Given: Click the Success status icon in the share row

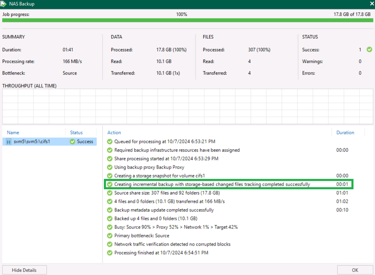Looking at the screenshot, I should click(x=72, y=142).
